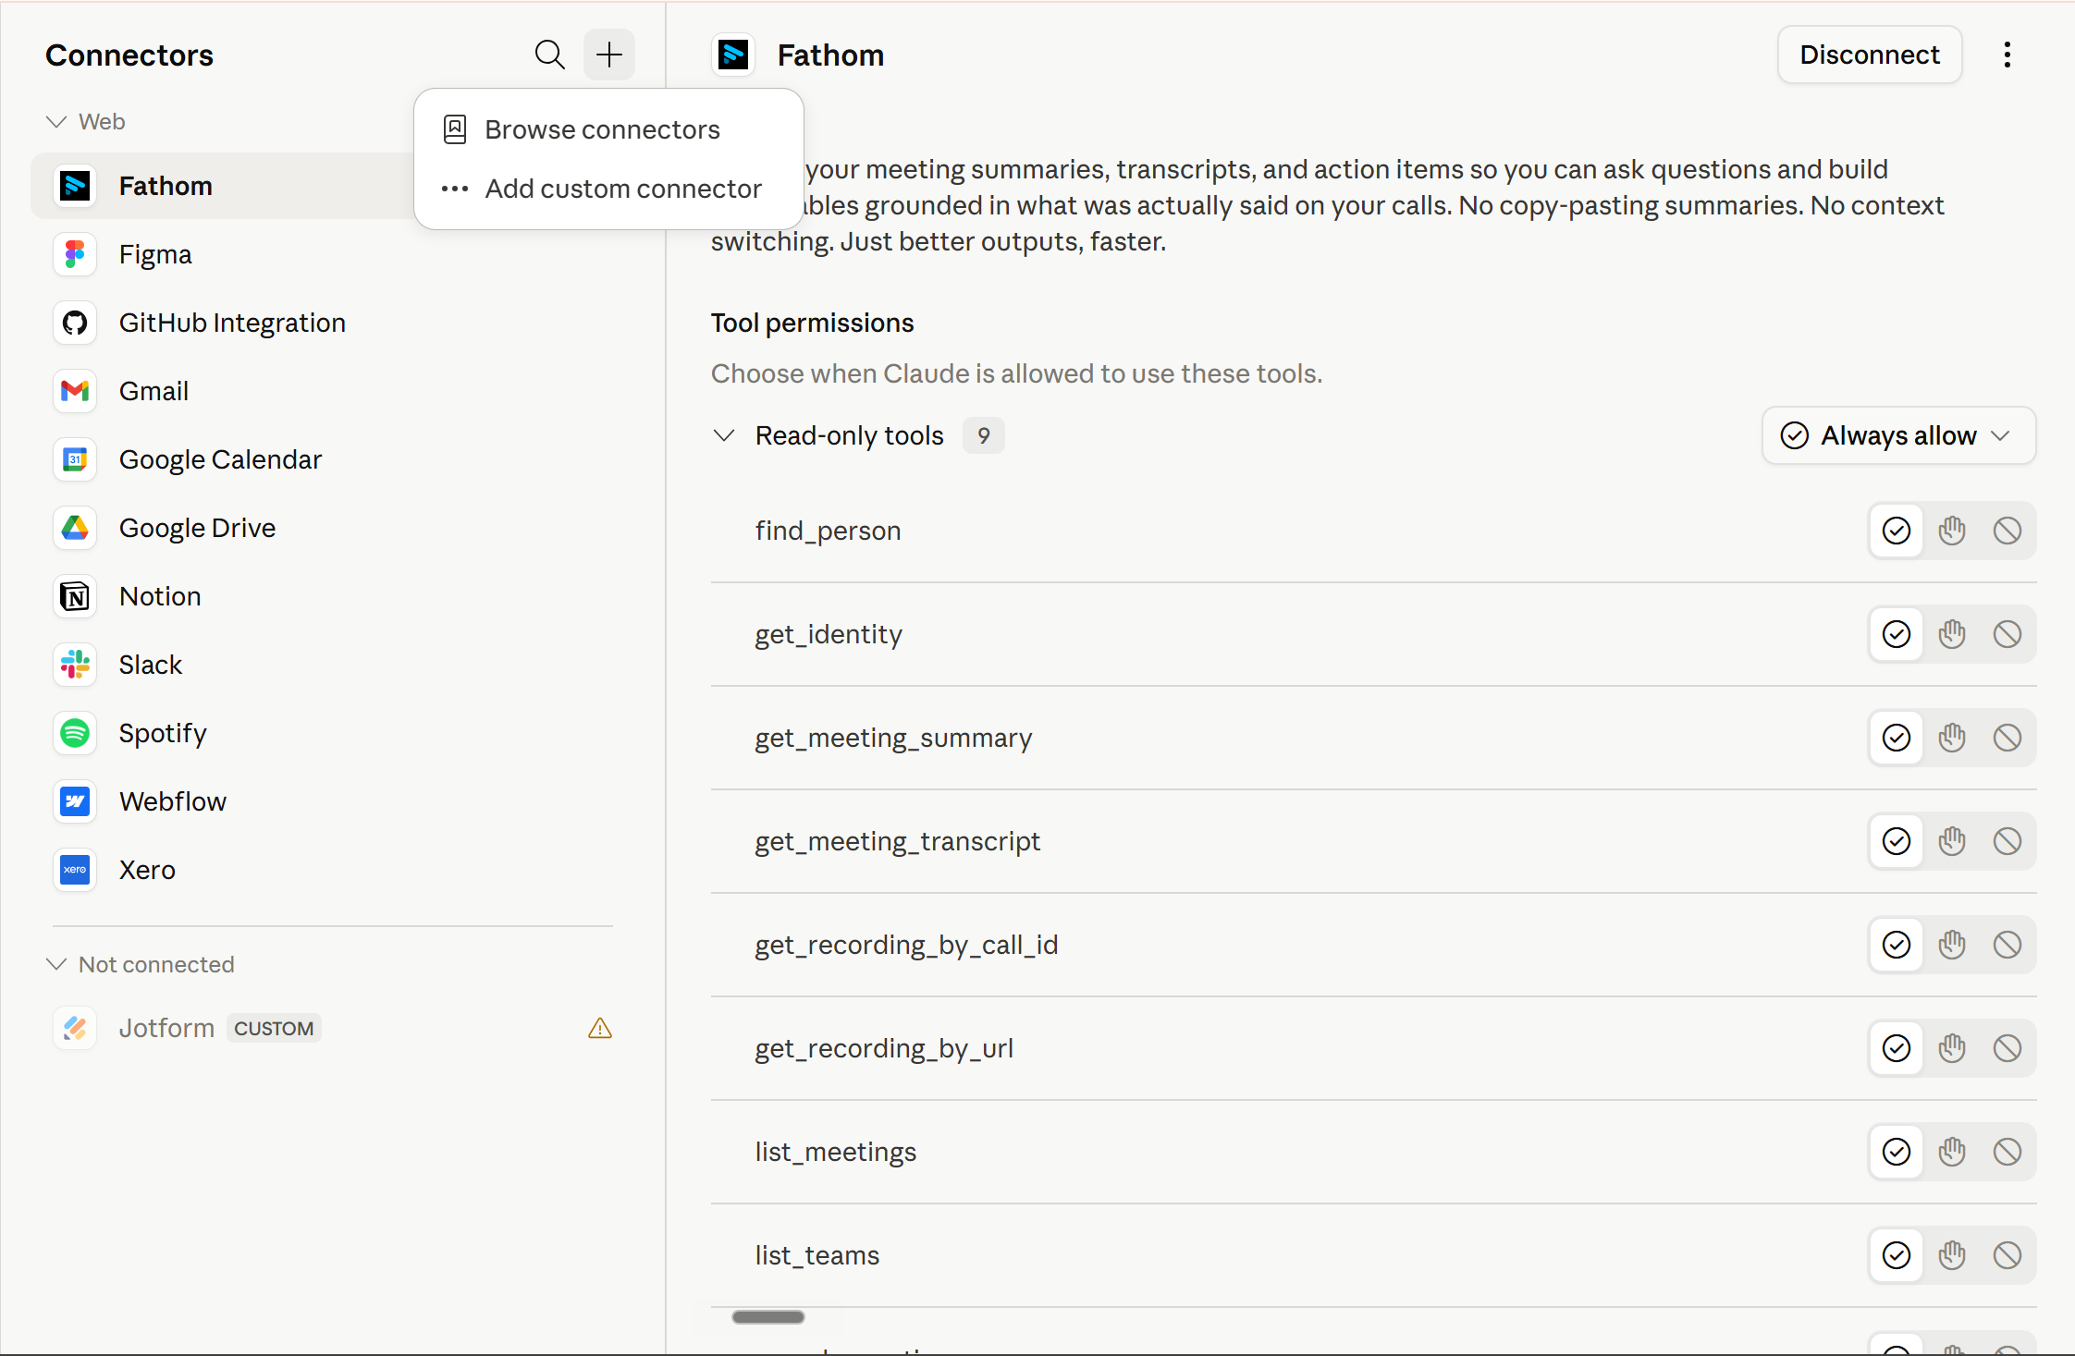
Task: Allow get_recording_by_call_id with checkmark
Action: pyautogui.click(x=1897, y=945)
